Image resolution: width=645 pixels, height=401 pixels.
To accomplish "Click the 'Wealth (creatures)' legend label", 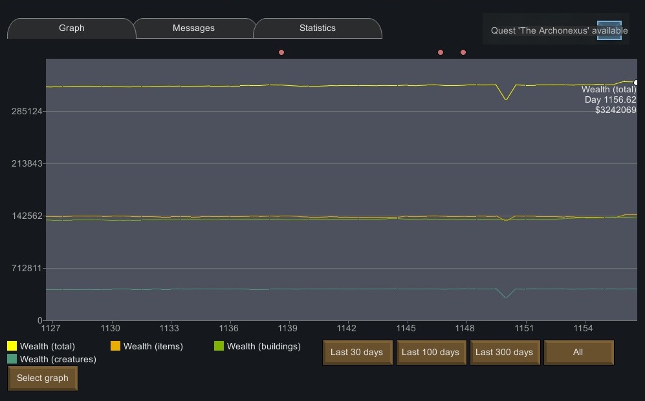I will (58, 359).
